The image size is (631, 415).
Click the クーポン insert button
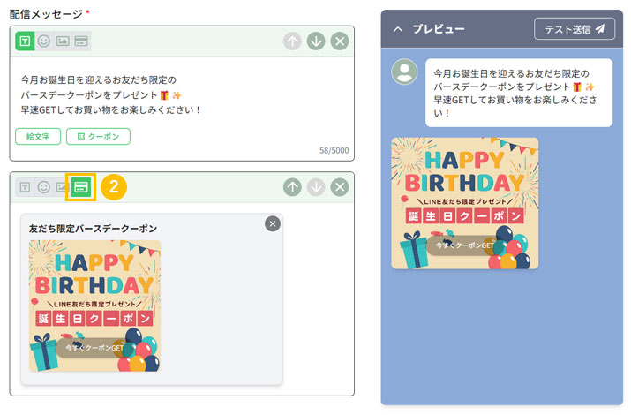(x=98, y=136)
